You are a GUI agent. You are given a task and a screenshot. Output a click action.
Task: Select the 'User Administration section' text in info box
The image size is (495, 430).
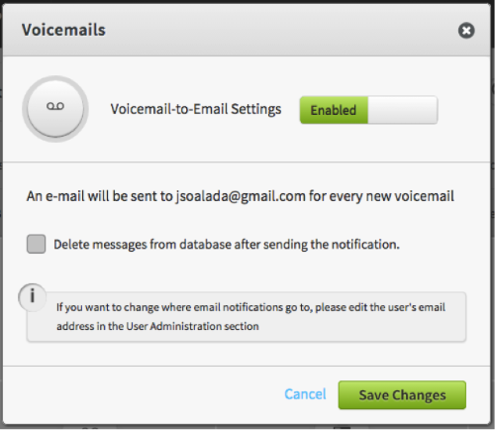192,326
